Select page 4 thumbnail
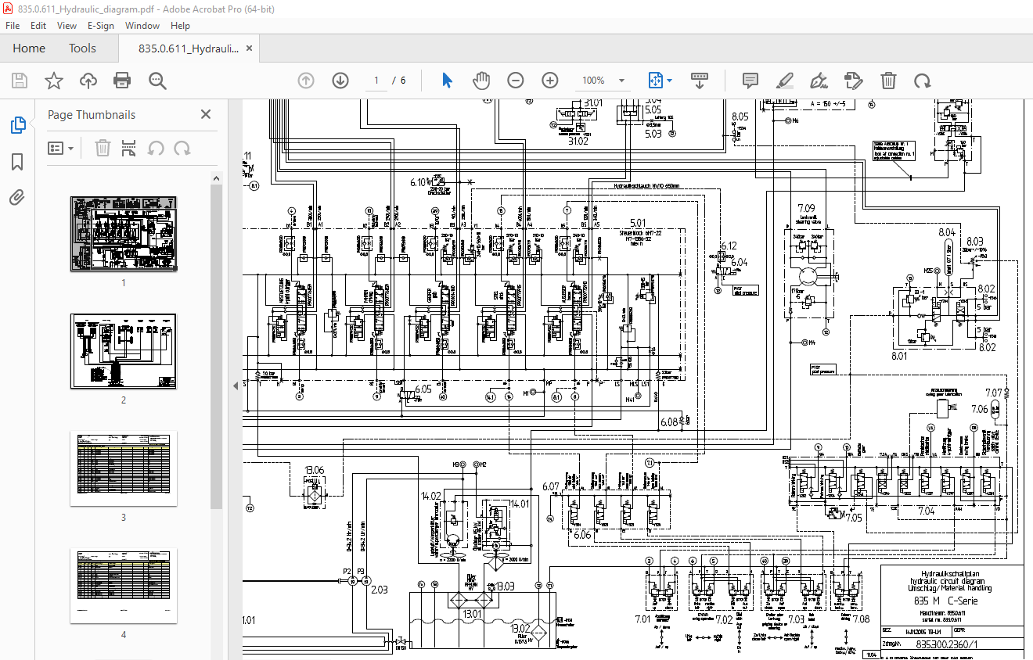Screen dimensions: 1033x660 (x=124, y=586)
